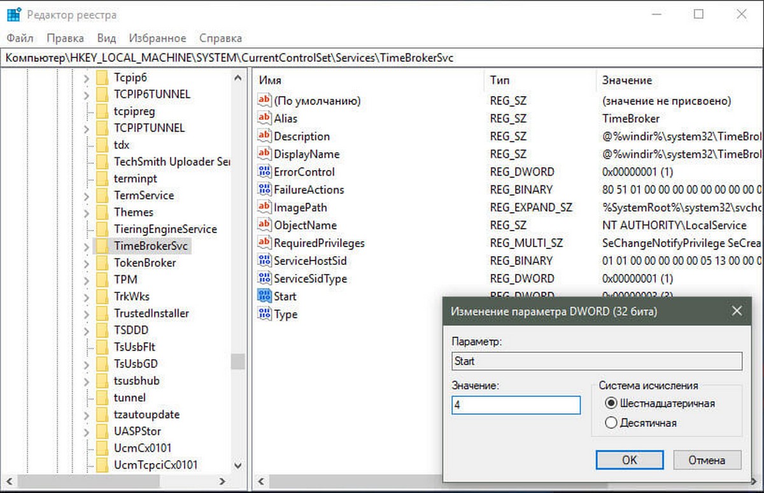
Task: Open the Файл menu
Action: pos(20,38)
